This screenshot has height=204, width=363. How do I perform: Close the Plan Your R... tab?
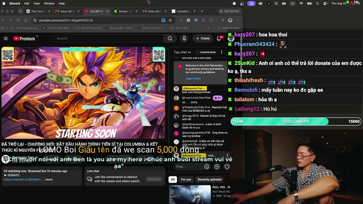49,11
